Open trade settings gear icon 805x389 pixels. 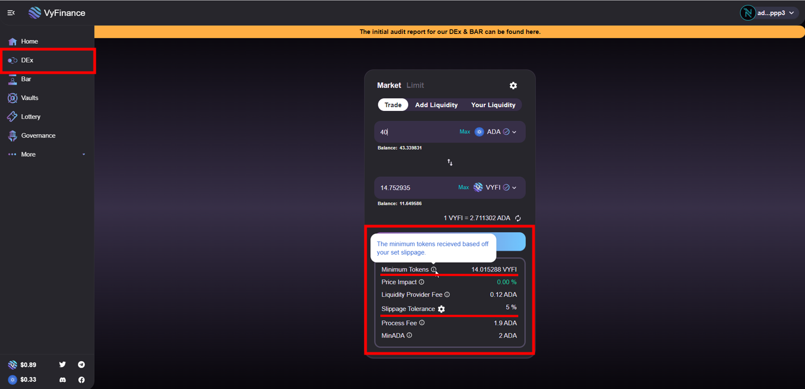(x=513, y=86)
